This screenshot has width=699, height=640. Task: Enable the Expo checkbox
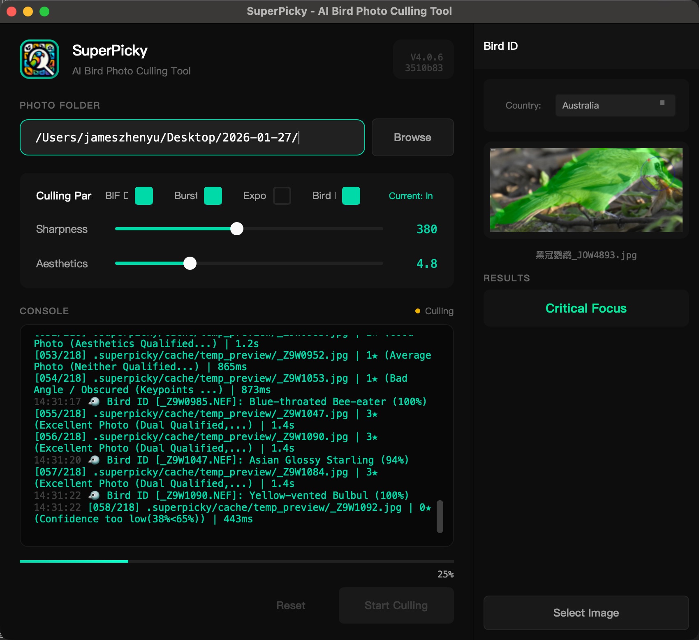click(x=282, y=196)
